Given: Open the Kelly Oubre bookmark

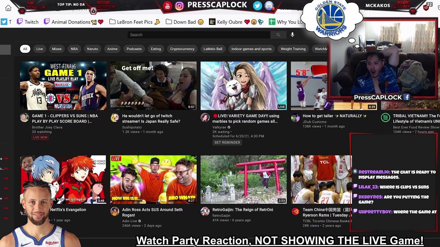Looking at the screenshot, I should [236, 22].
